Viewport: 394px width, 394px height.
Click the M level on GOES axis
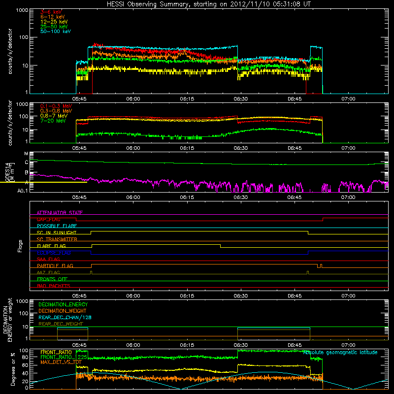26,153
